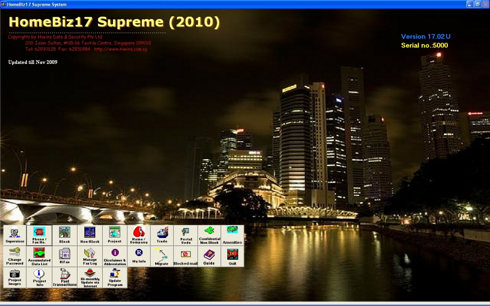This screenshot has width=490, height=306.
Task: Search by Name / Company
Action: [139, 235]
